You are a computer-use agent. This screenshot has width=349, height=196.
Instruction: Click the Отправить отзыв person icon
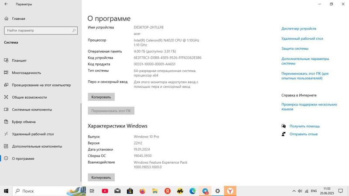point(283,134)
